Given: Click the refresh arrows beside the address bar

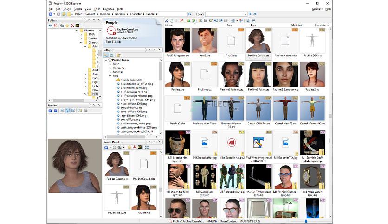Looking at the screenshot, I should pos(189,14).
